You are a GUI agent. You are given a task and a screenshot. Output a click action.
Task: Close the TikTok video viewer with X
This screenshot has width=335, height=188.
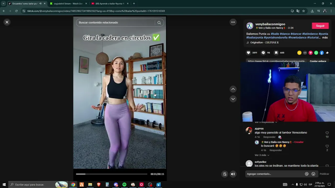pyautogui.click(x=7, y=22)
